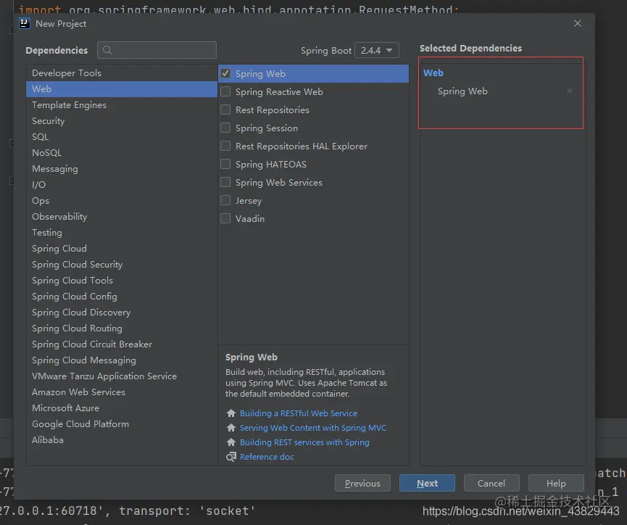The width and height of the screenshot is (627, 525).
Task: Open the Messaging category
Action: [122, 169]
